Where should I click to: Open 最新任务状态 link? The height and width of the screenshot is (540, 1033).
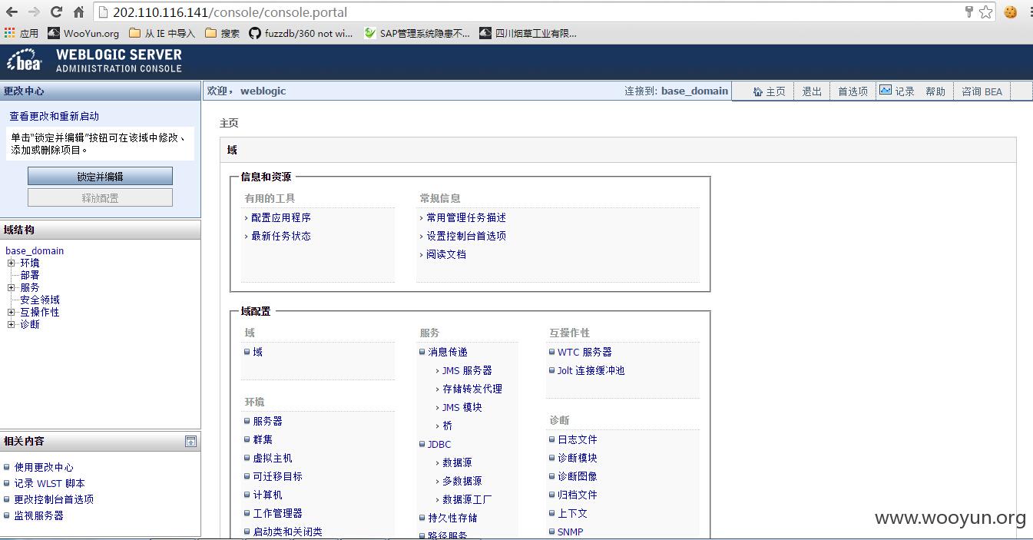point(281,236)
